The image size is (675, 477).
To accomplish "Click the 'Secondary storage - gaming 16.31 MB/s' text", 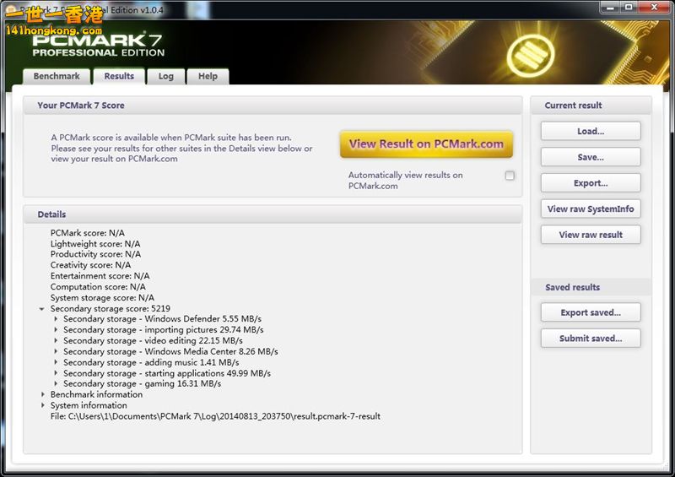I will pyautogui.click(x=142, y=383).
